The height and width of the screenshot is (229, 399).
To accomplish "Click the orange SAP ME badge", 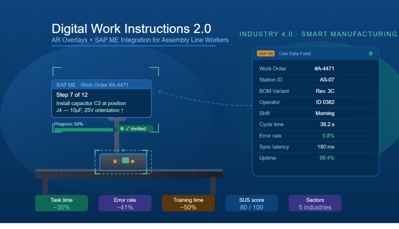I will (x=266, y=54).
